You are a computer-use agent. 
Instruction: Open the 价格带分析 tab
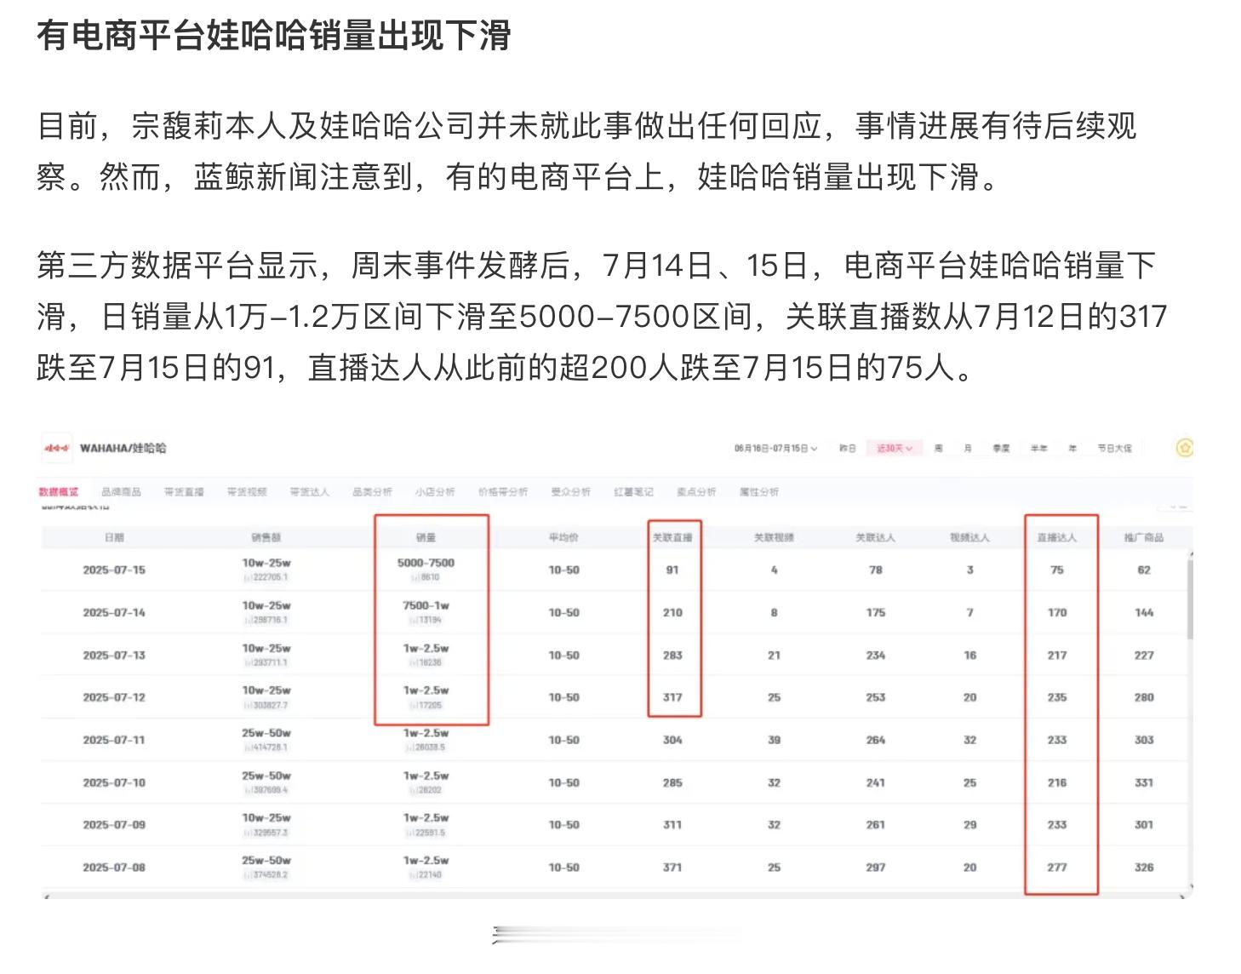click(503, 492)
